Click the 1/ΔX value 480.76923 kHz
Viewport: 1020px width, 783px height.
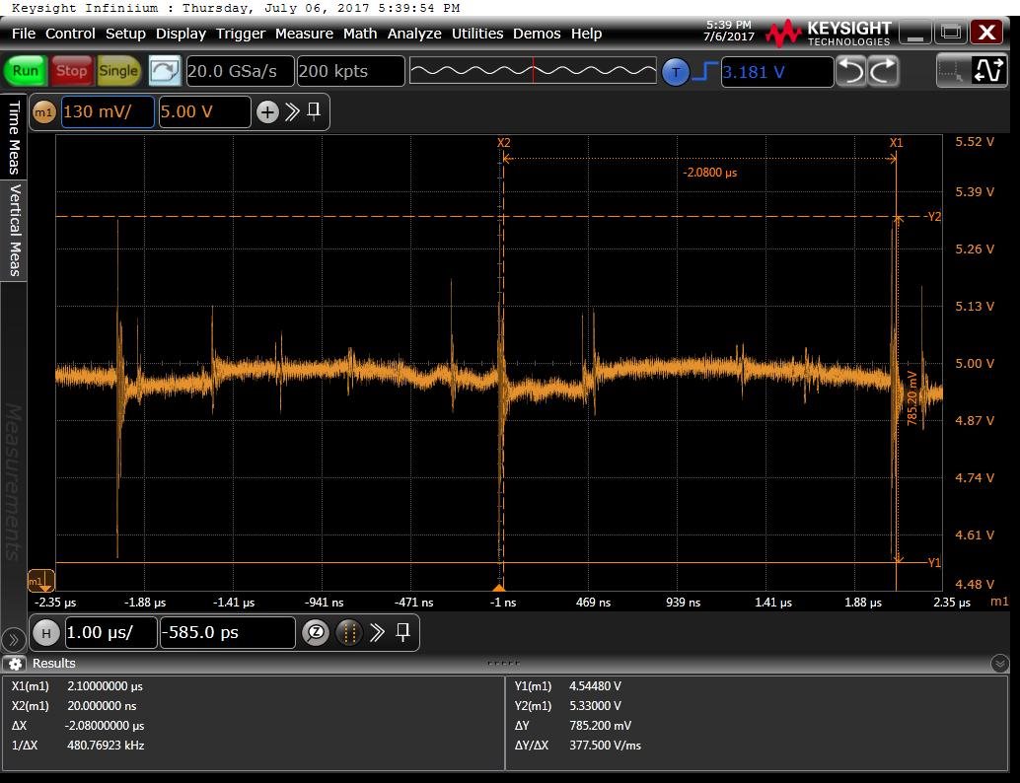(106, 746)
